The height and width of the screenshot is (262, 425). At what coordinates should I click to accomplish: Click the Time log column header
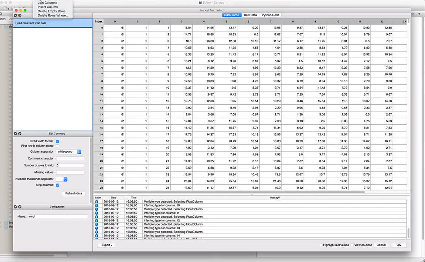tap(134, 197)
